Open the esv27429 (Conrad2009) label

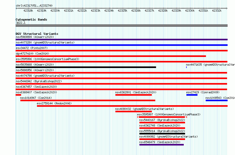203,92
